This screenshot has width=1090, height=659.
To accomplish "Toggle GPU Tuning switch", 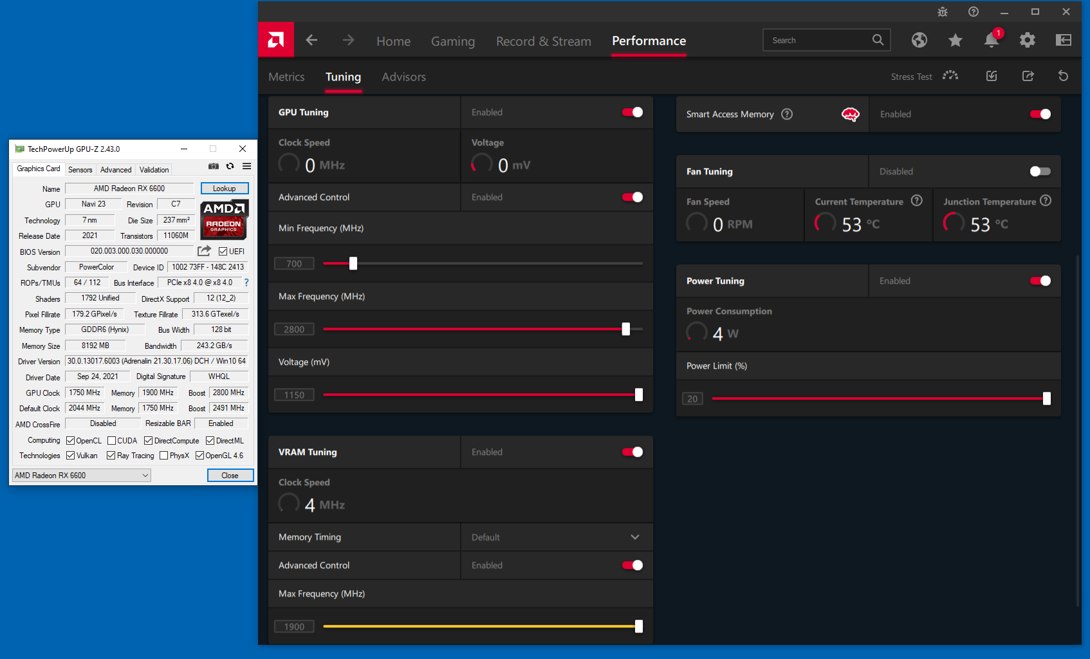I will [633, 112].
